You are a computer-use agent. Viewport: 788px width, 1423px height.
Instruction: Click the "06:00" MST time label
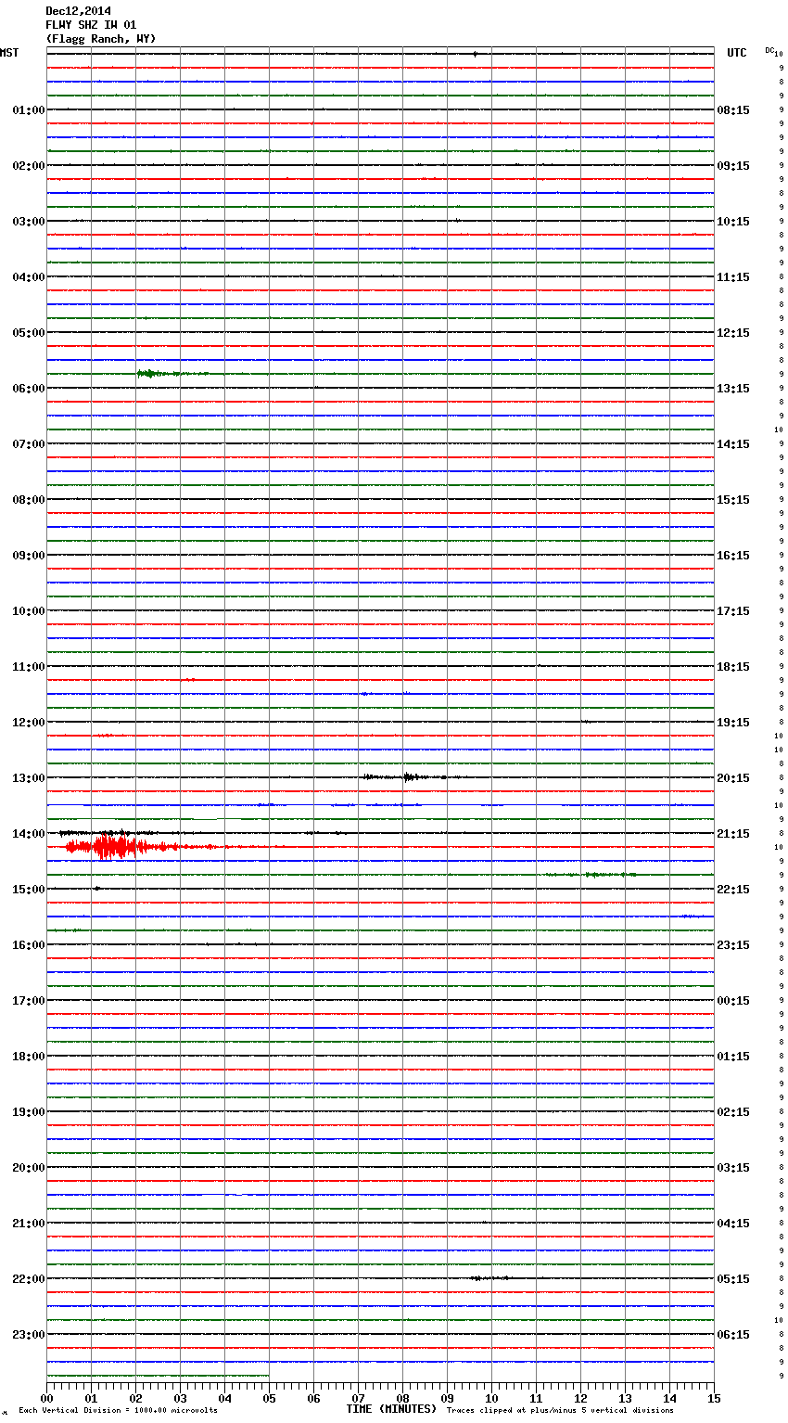tap(29, 389)
